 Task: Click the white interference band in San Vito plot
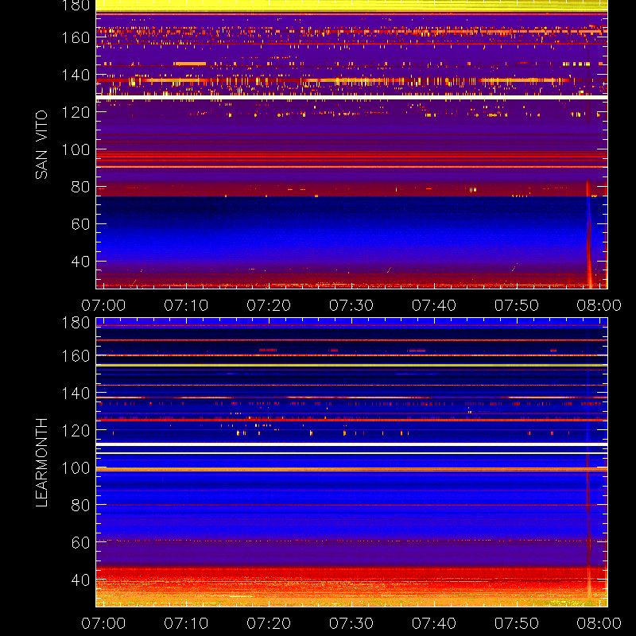tap(351, 97)
